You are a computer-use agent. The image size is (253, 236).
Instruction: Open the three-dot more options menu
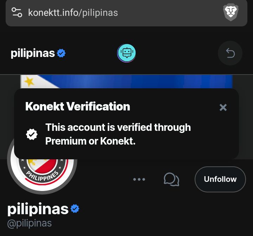click(139, 179)
